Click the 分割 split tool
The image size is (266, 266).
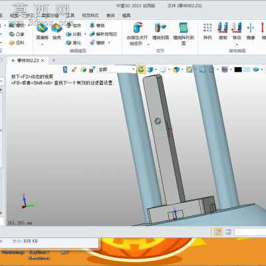pos(74,34)
